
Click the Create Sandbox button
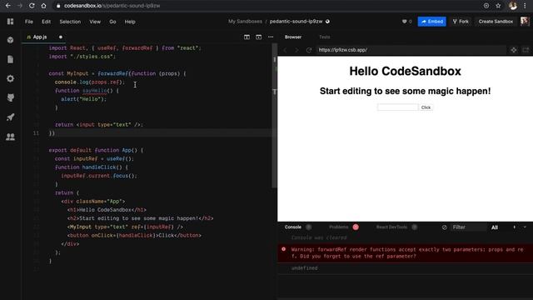coord(496,22)
